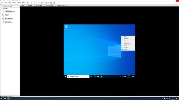Open the 帮助 (Help) menu
The image size is (179, 100).
(x=23, y=3)
